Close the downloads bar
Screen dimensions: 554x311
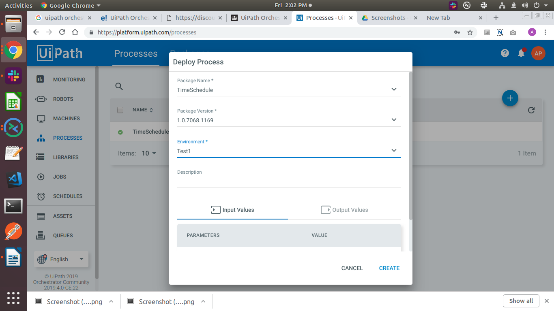pos(546,301)
